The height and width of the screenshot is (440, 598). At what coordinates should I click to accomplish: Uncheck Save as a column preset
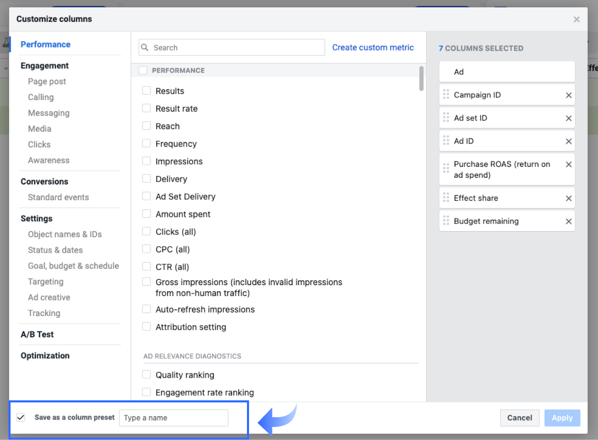(x=21, y=417)
